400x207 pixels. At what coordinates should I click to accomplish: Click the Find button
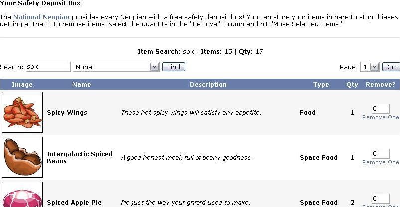pyautogui.click(x=174, y=67)
